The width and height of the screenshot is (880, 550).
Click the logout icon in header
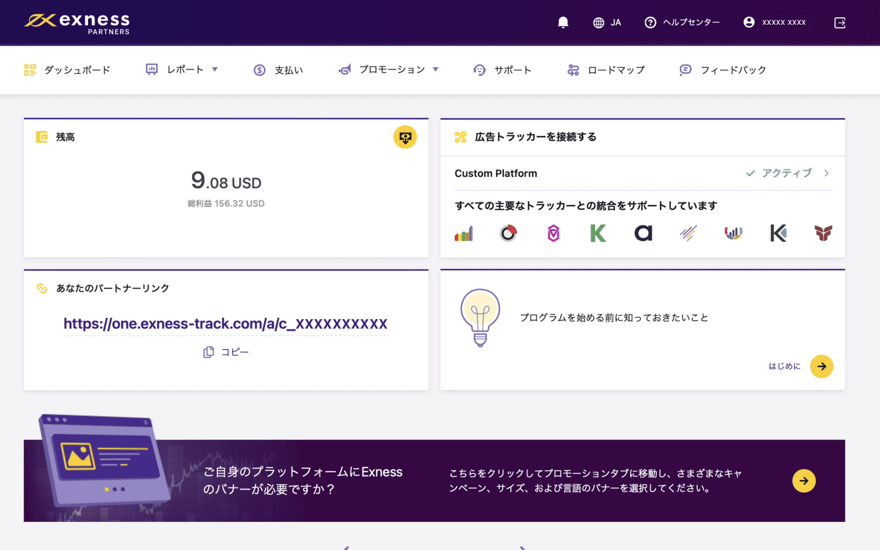pos(840,23)
